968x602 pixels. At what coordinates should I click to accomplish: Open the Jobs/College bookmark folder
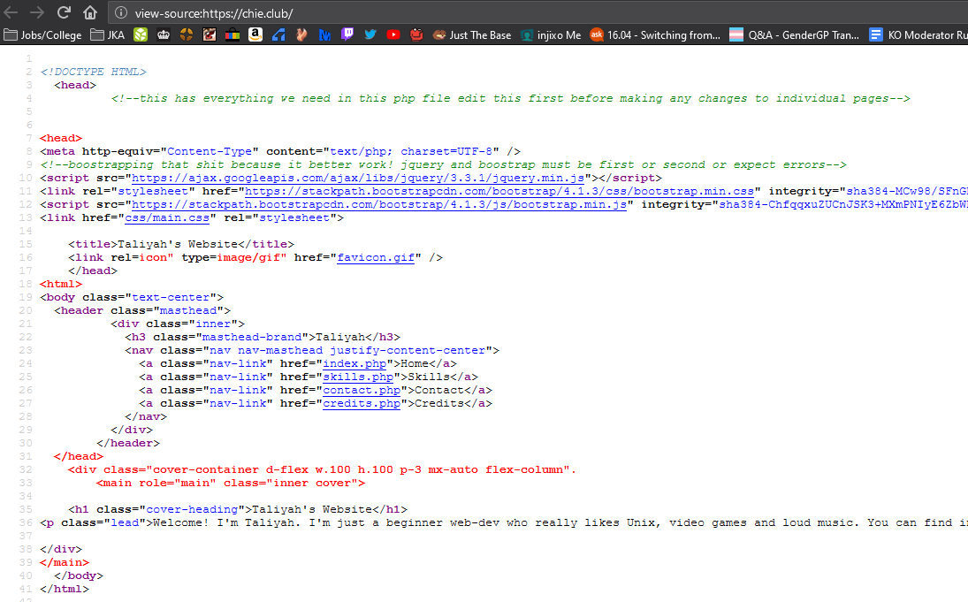point(42,35)
